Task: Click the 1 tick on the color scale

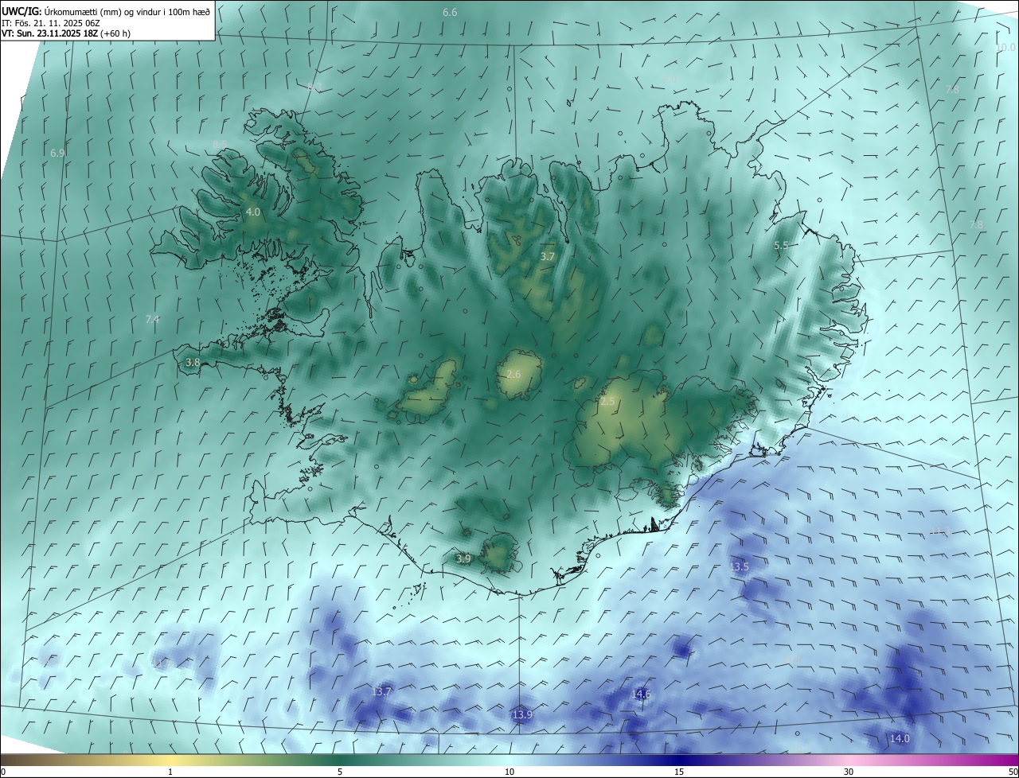Action: pos(170,772)
